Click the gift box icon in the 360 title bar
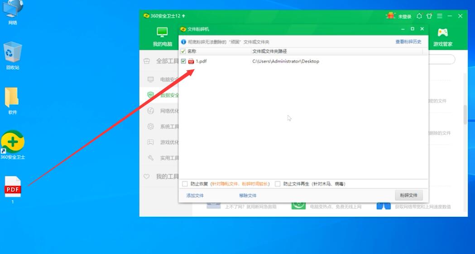 coord(390,16)
